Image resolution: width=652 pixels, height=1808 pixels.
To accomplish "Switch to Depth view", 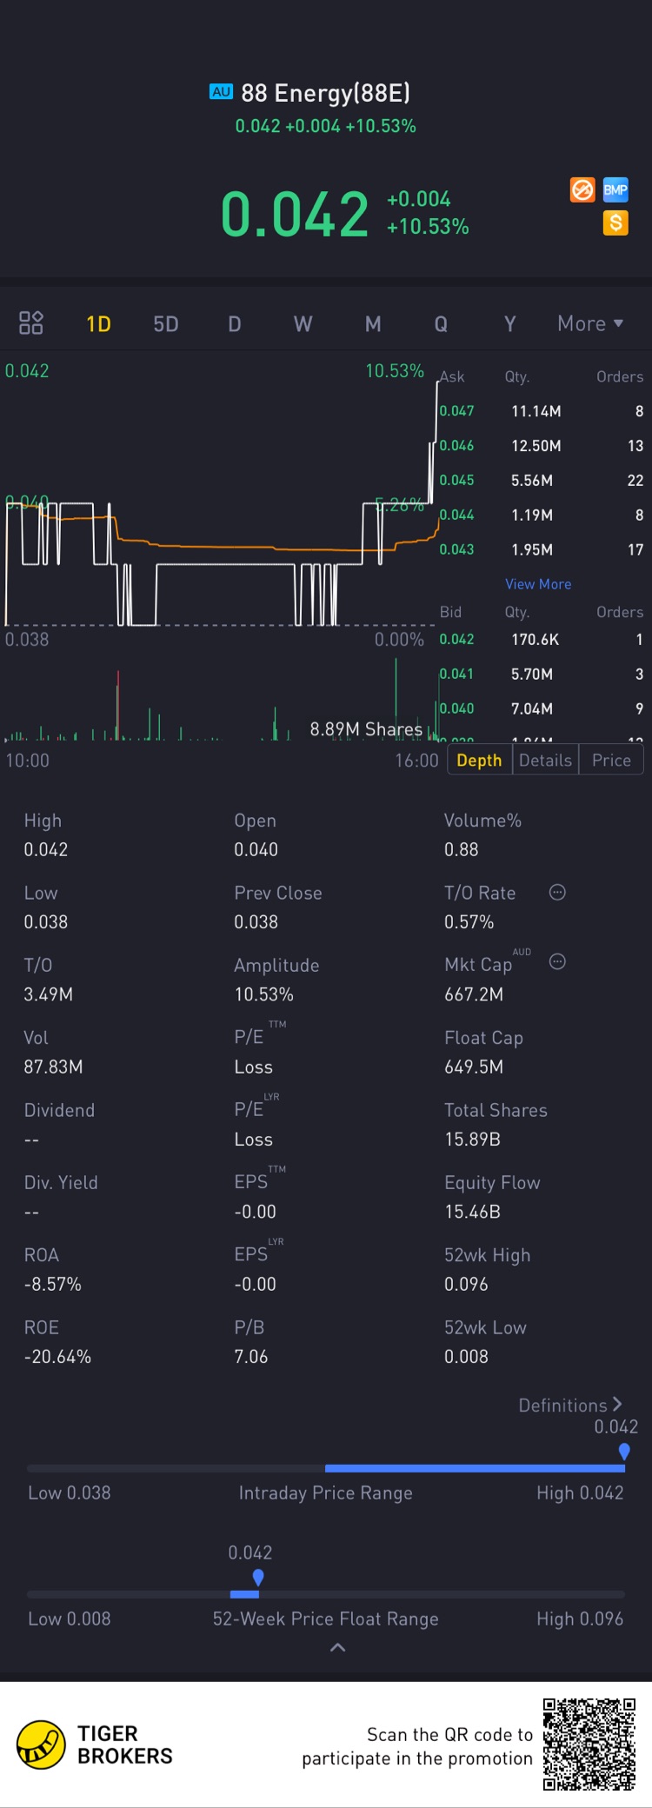I will (479, 761).
